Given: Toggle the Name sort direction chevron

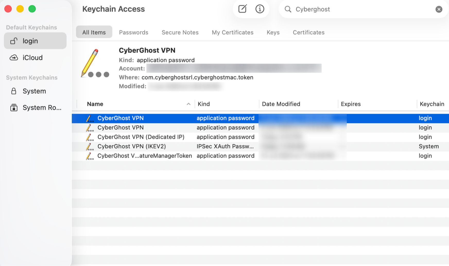Looking at the screenshot, I should tap(188, 104).
